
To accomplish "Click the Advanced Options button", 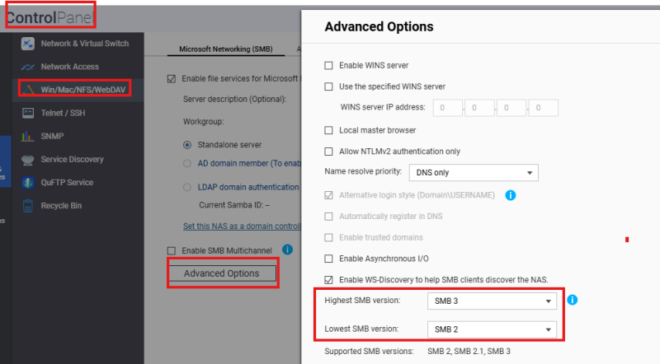I will 222,273.
